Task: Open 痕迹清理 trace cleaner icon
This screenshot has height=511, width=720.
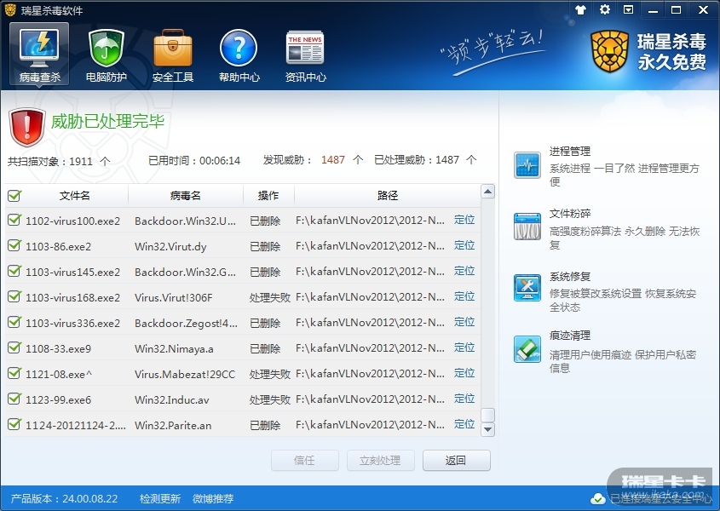Action: [x=527, y=349]
